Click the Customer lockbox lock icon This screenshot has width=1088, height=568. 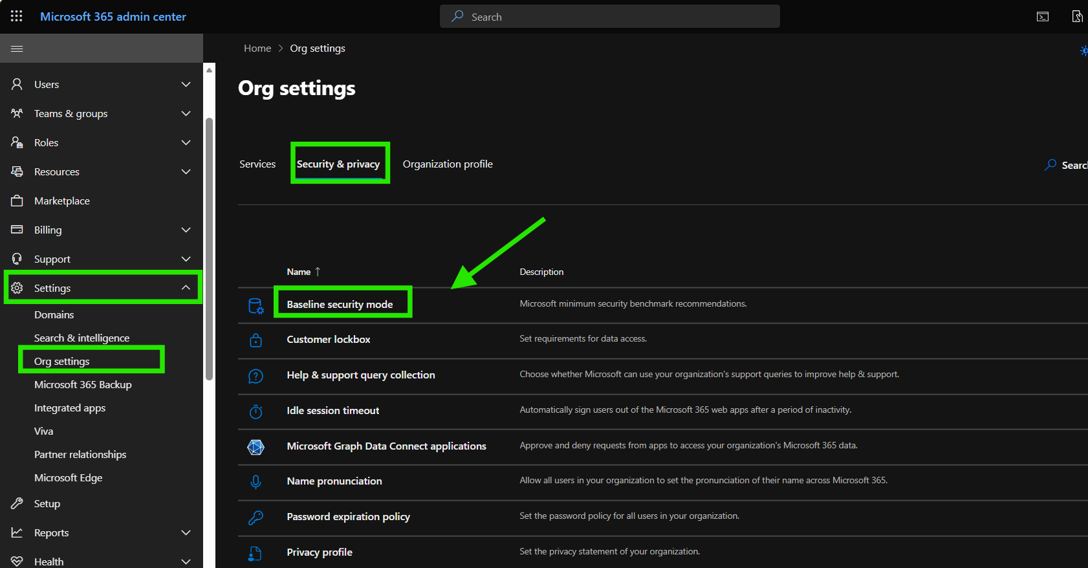(x=256, y=340)
